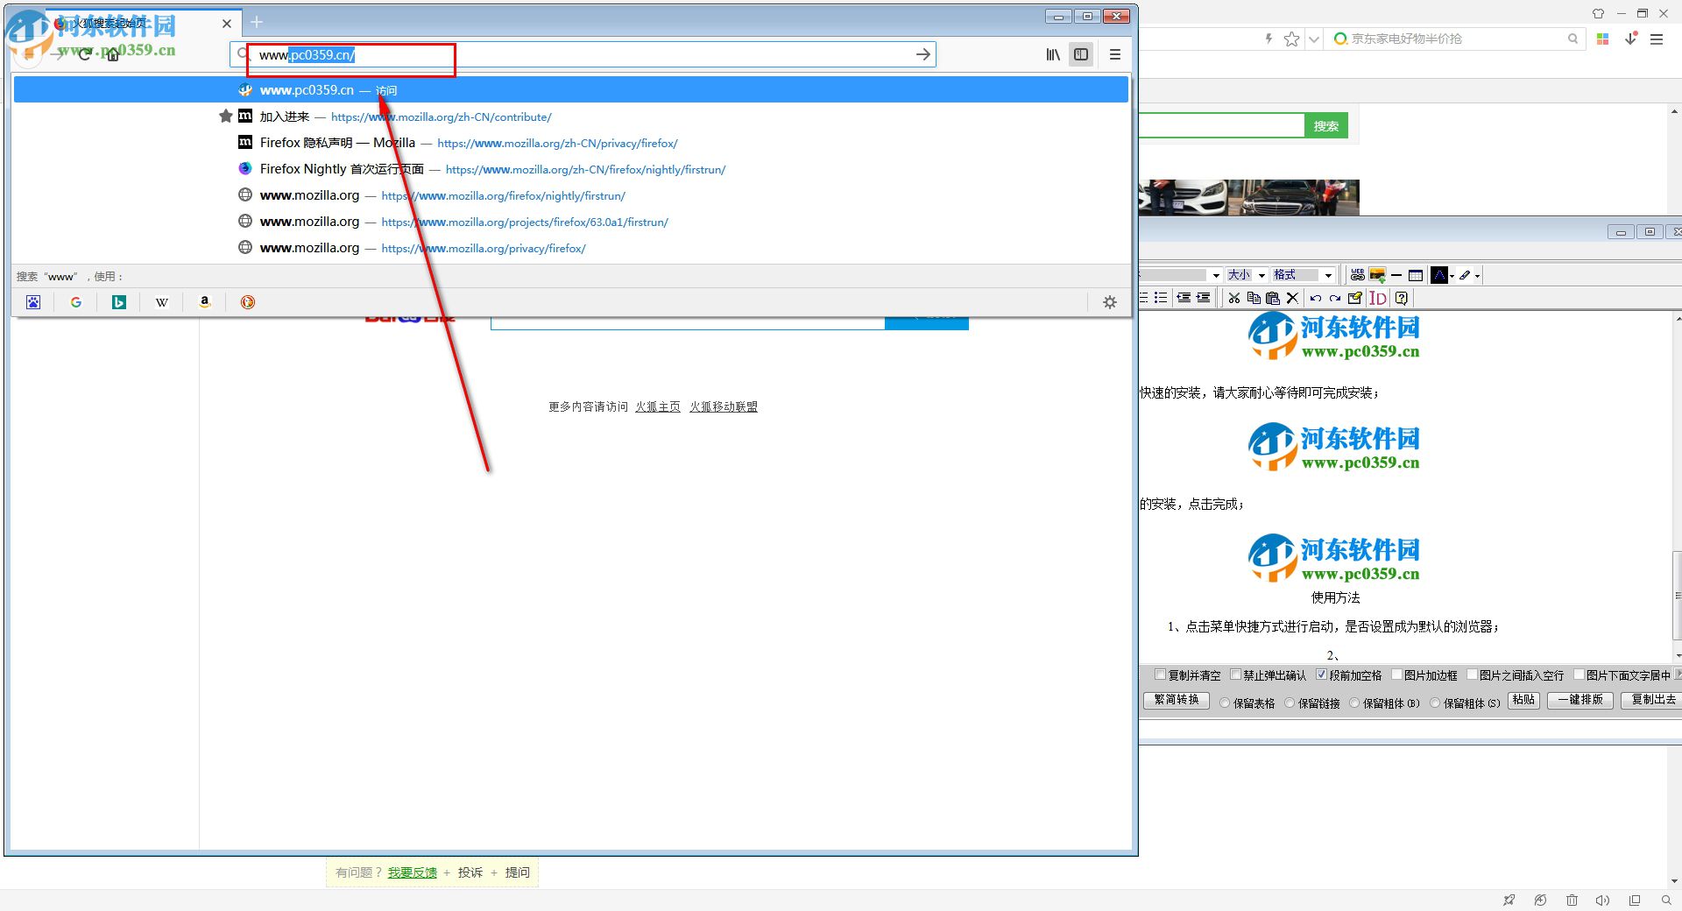Click the 一键排版 button
Viewport: 1682px width, 911px height.
tap(1580, 700)
